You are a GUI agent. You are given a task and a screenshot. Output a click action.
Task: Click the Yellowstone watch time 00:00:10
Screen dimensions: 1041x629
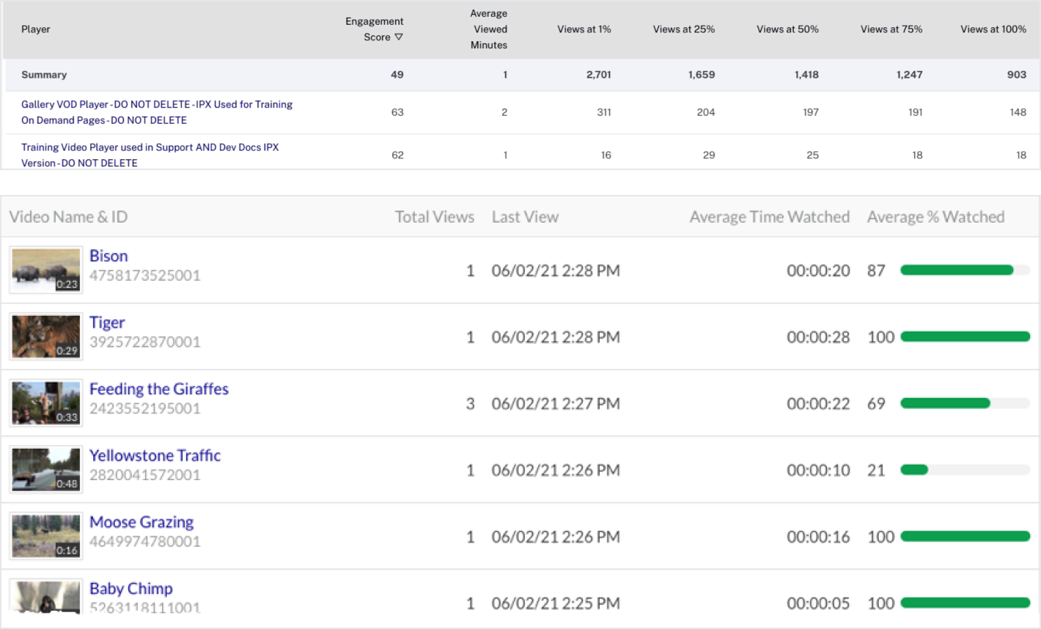(818, 470)
